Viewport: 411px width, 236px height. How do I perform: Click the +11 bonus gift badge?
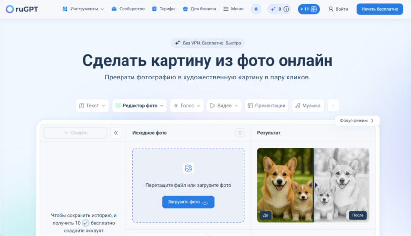click(x=309, y=9)
